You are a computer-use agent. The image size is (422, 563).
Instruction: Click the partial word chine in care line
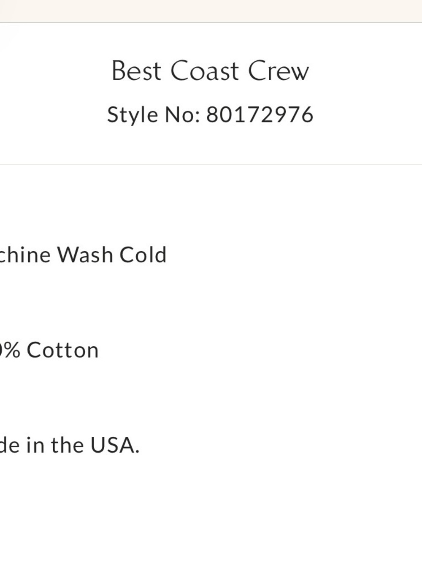25,255
